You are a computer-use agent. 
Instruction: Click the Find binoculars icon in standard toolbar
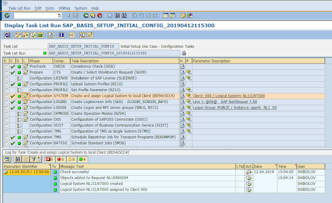(117, 16)
